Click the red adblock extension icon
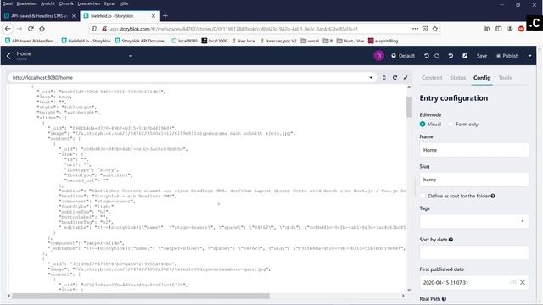Screen dimensions: 543x305 pyautogui.click(x=521, y=29)
